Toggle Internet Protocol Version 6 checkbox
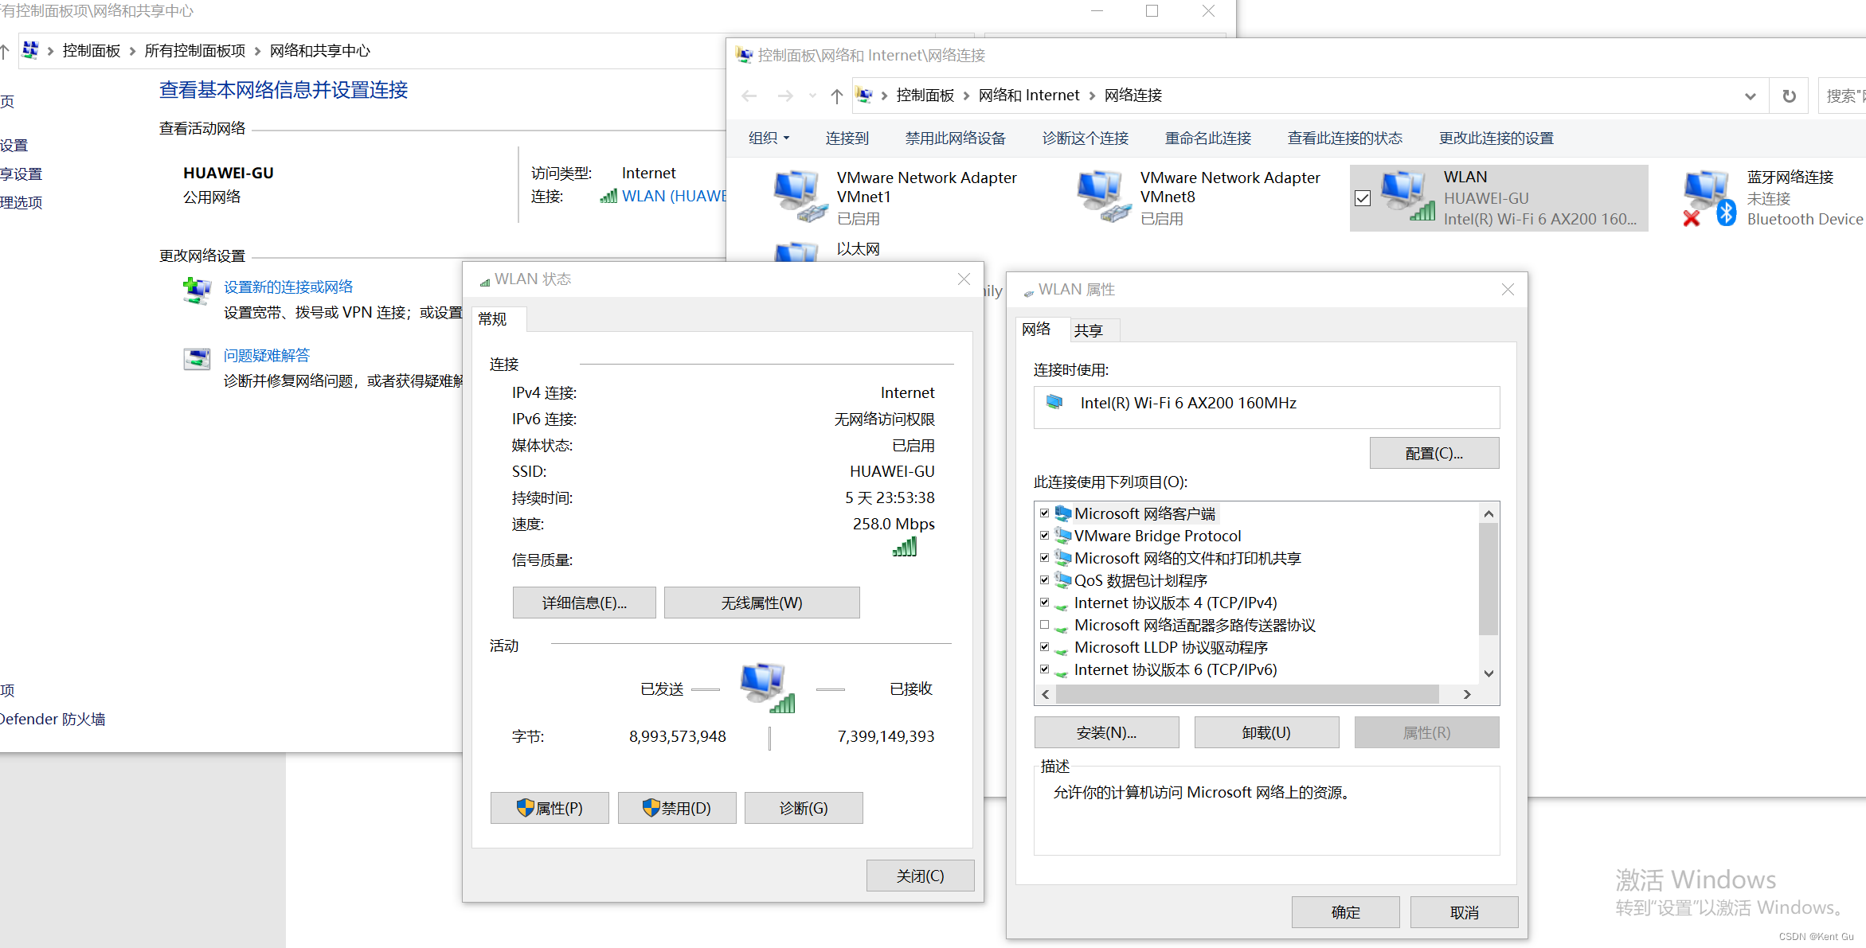1866x948 pixels. click(1044, 669)
